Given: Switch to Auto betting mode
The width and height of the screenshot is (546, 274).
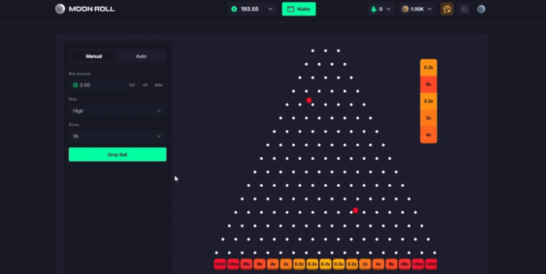Looking at the screenshot, I should (x=141, y=56).
